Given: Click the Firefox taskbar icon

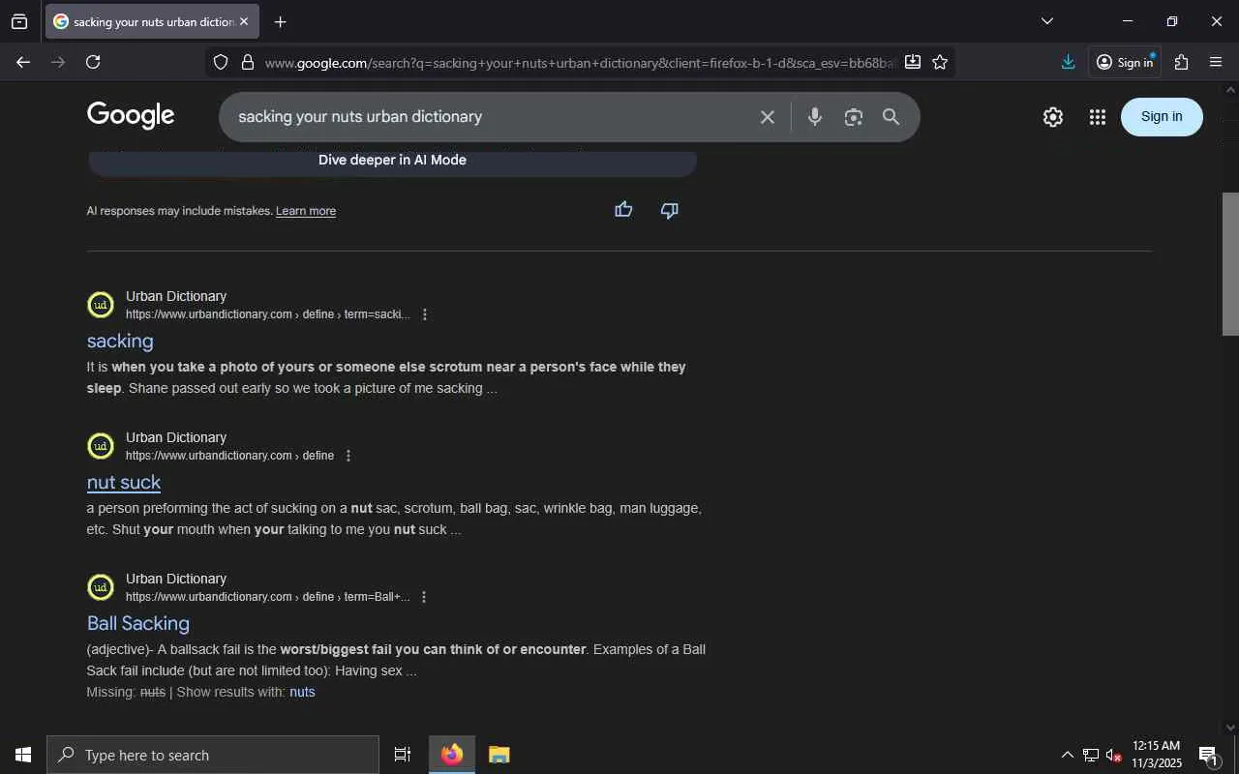Looking at the screenshot, I should click(452, 755).
